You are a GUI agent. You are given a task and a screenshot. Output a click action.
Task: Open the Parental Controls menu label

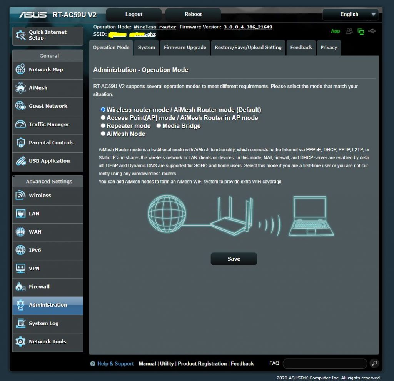coord(51,143)
